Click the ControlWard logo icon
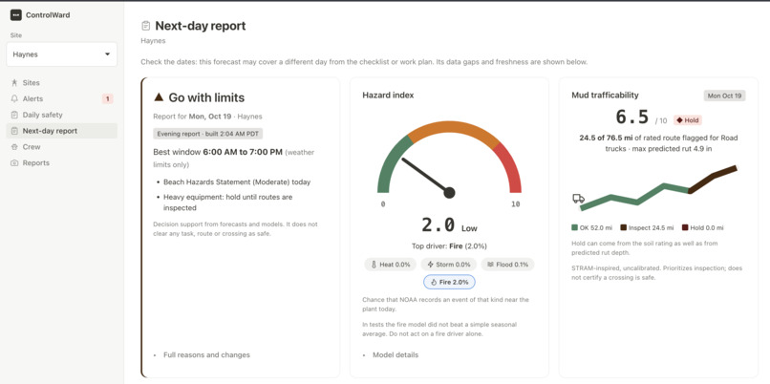Viewport: 770px width, 384px height. (15, 15)
